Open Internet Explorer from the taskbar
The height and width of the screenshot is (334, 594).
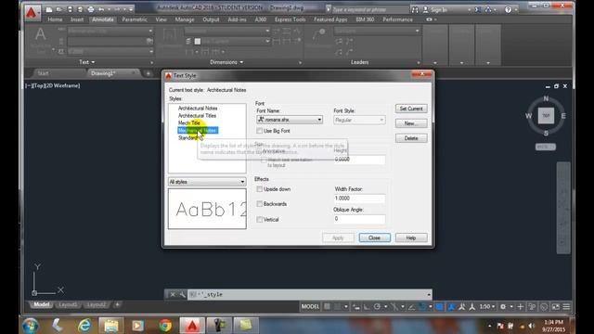tap(84, 326)
